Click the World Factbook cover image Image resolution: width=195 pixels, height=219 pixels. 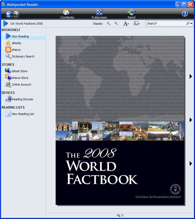pos(120,120)
